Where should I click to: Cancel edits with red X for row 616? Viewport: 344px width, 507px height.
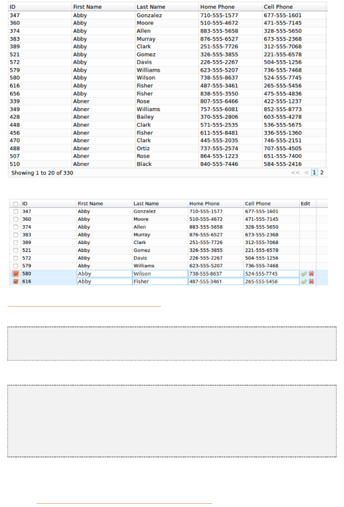(311, 281)
